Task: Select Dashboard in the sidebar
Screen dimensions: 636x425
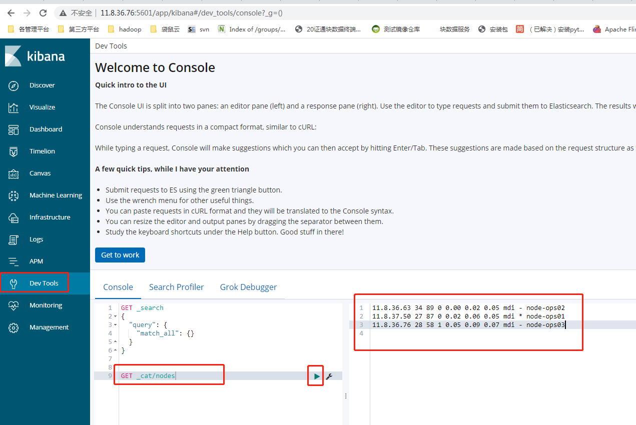Action: [x=46, y=129]
